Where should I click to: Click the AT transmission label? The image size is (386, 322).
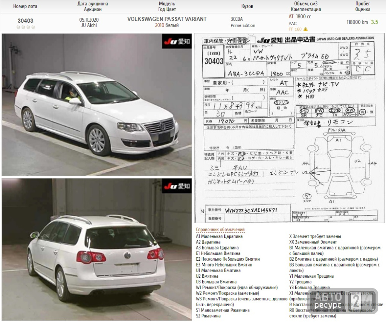point(291,16)
